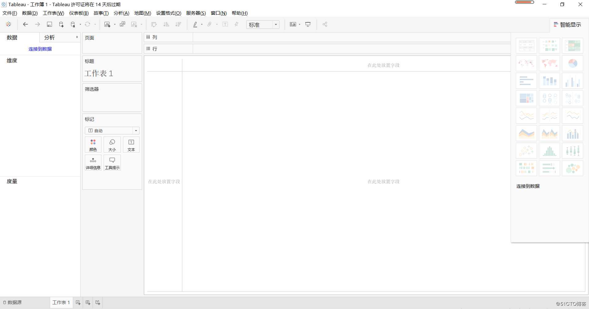Select the packed bubbles chart thumbnail
Screen dimensions: 589x309
(x=572, y=168)
